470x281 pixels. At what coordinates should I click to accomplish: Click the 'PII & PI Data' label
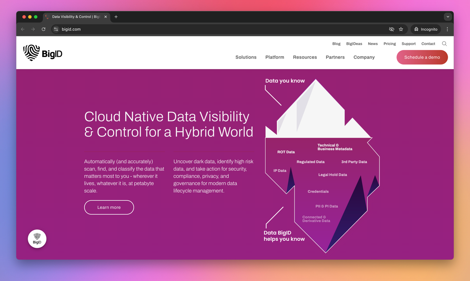click(x=327, y=206)
